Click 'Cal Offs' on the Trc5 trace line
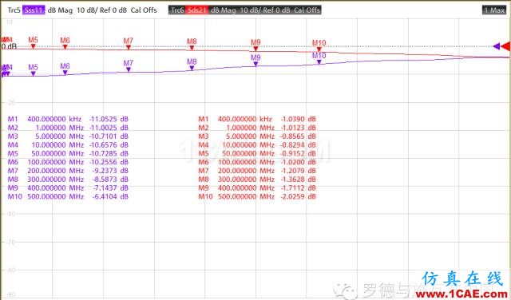This screenshot has width=511, height=300. coord(144,10)
